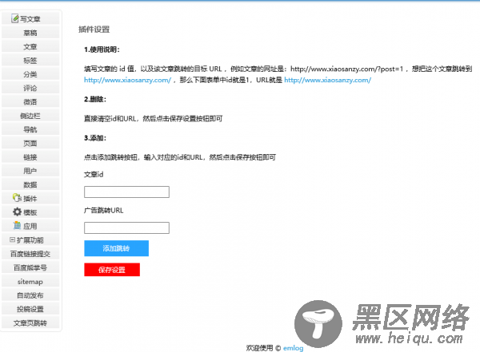Viewport: 480px width, 352px height.
Task: Open the xiaosanzy.com link after URL就是
Action: [x=327, y=80]
